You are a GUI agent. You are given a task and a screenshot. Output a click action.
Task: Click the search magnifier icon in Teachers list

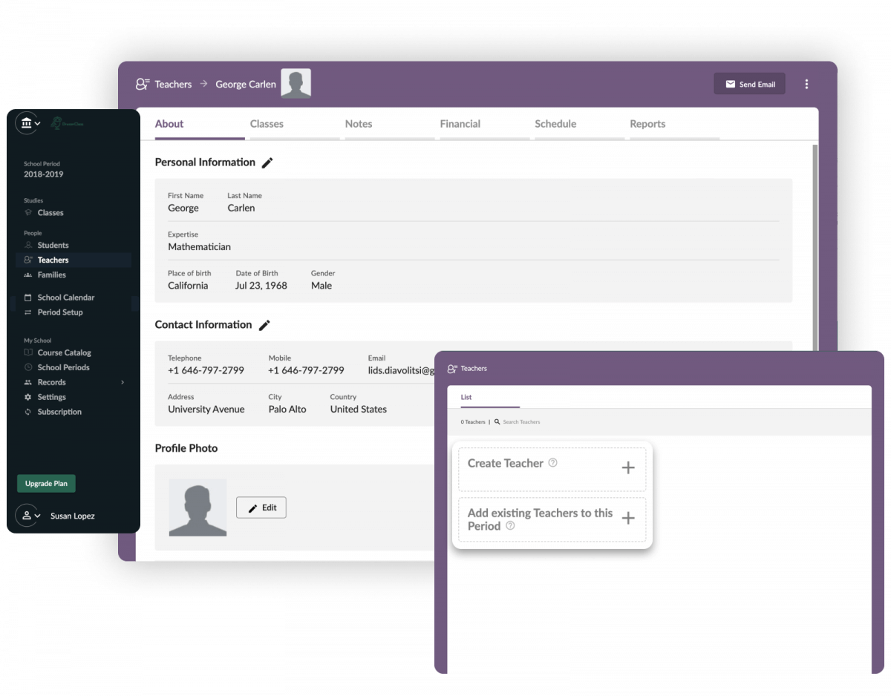pos(497,421)
